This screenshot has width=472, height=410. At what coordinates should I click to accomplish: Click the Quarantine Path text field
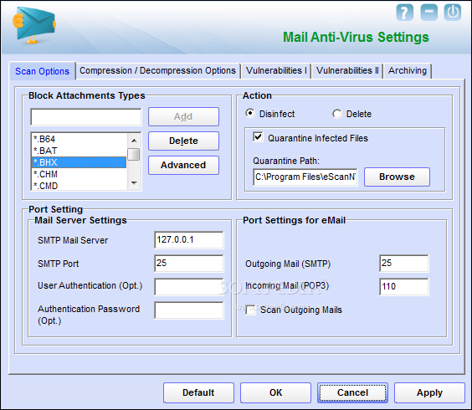pos(305,177)
